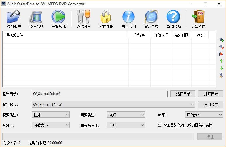This screenshot has height=147, width=226.
Task: Click the 添加视频 add video icon
Action: coord(13,16)
